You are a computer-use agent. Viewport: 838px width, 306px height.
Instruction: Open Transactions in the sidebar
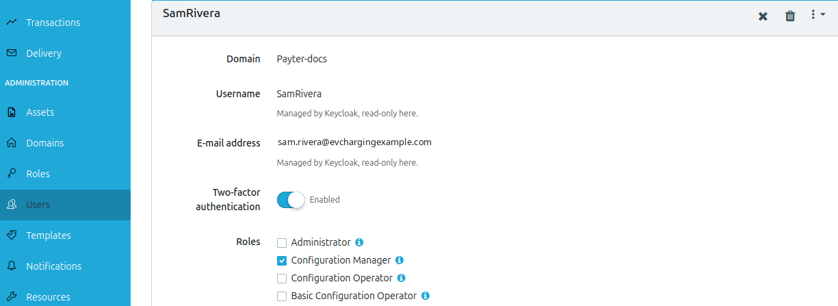click(x=65, y=23)
